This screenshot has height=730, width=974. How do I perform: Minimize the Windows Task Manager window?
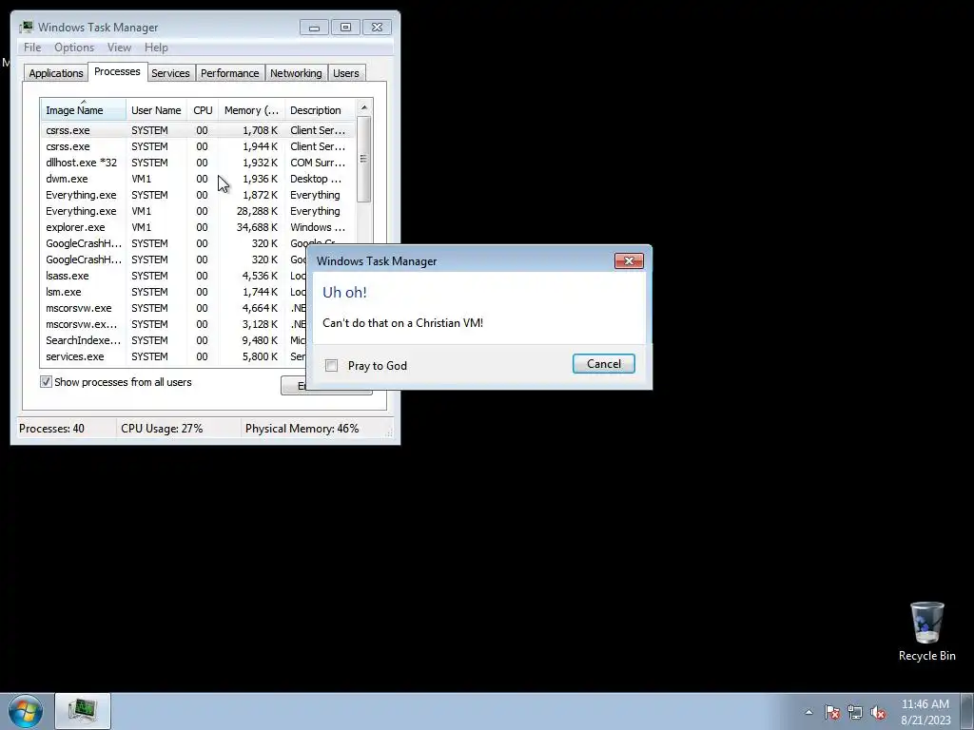pos(314,28)
